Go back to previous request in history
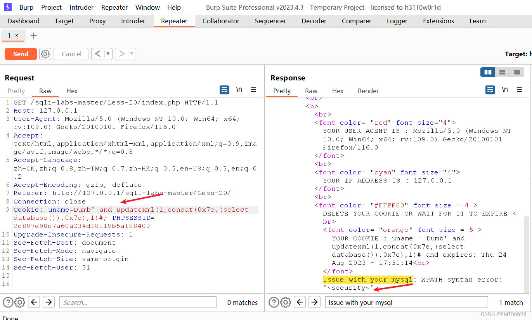532x320 pixels. tap(98, 54)
